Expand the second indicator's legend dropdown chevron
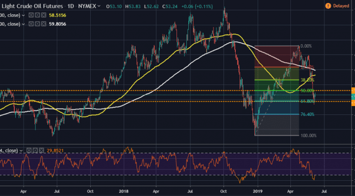Viewport: 355px width, 196px height. pyautogui.click(x=23, y=24)
